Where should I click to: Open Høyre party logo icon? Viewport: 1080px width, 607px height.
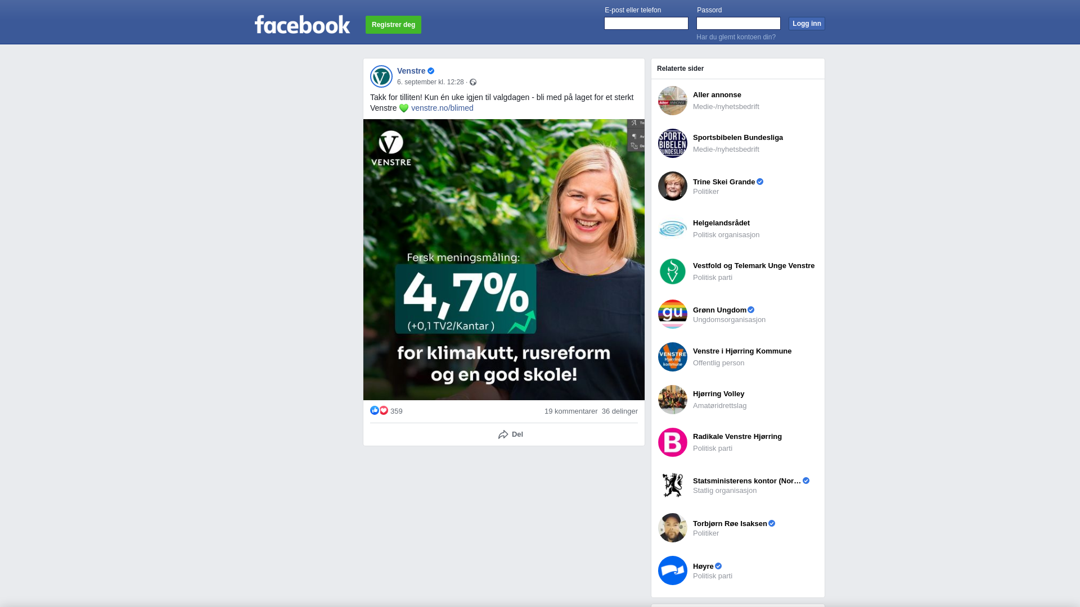coord(673,570)
